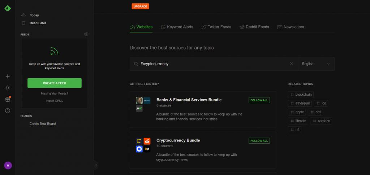Switch to the Websites tab
Screen dimensions: 370x175
[x=141, y=27]
